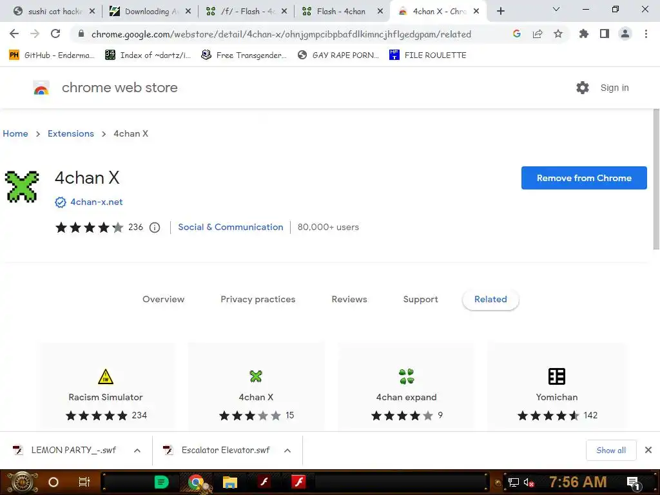
Task: Switch to the Support tab
Action: pyautogui.click(x=420, y=299)
